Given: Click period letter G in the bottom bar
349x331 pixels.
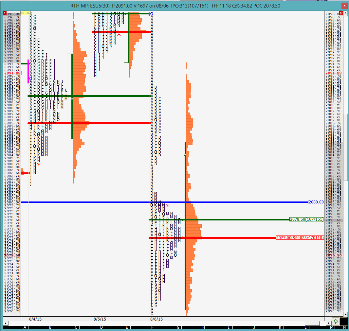Looking at the screenshot, I should tap(178, 327).
